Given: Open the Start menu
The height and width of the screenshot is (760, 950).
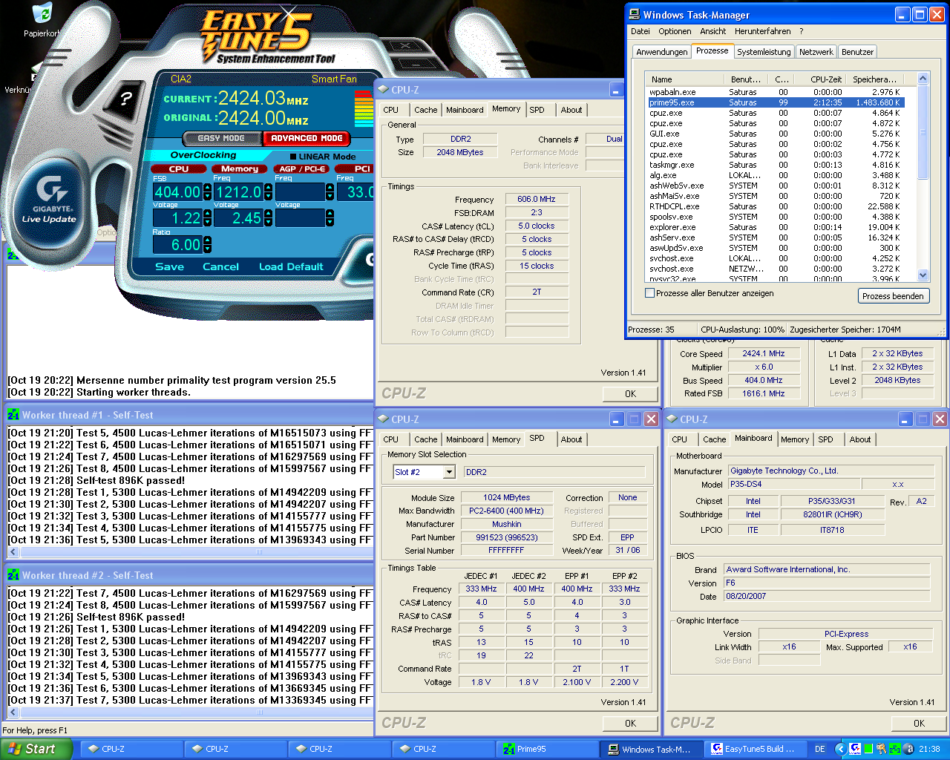Looking at the screenshot, I should pyautogui.click(x=36, y=749).
